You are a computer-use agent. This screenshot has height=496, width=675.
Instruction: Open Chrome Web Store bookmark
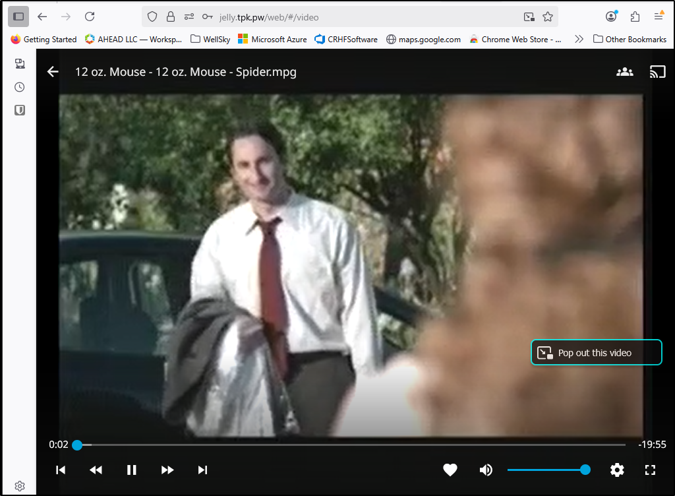click(x=515, y=39)
